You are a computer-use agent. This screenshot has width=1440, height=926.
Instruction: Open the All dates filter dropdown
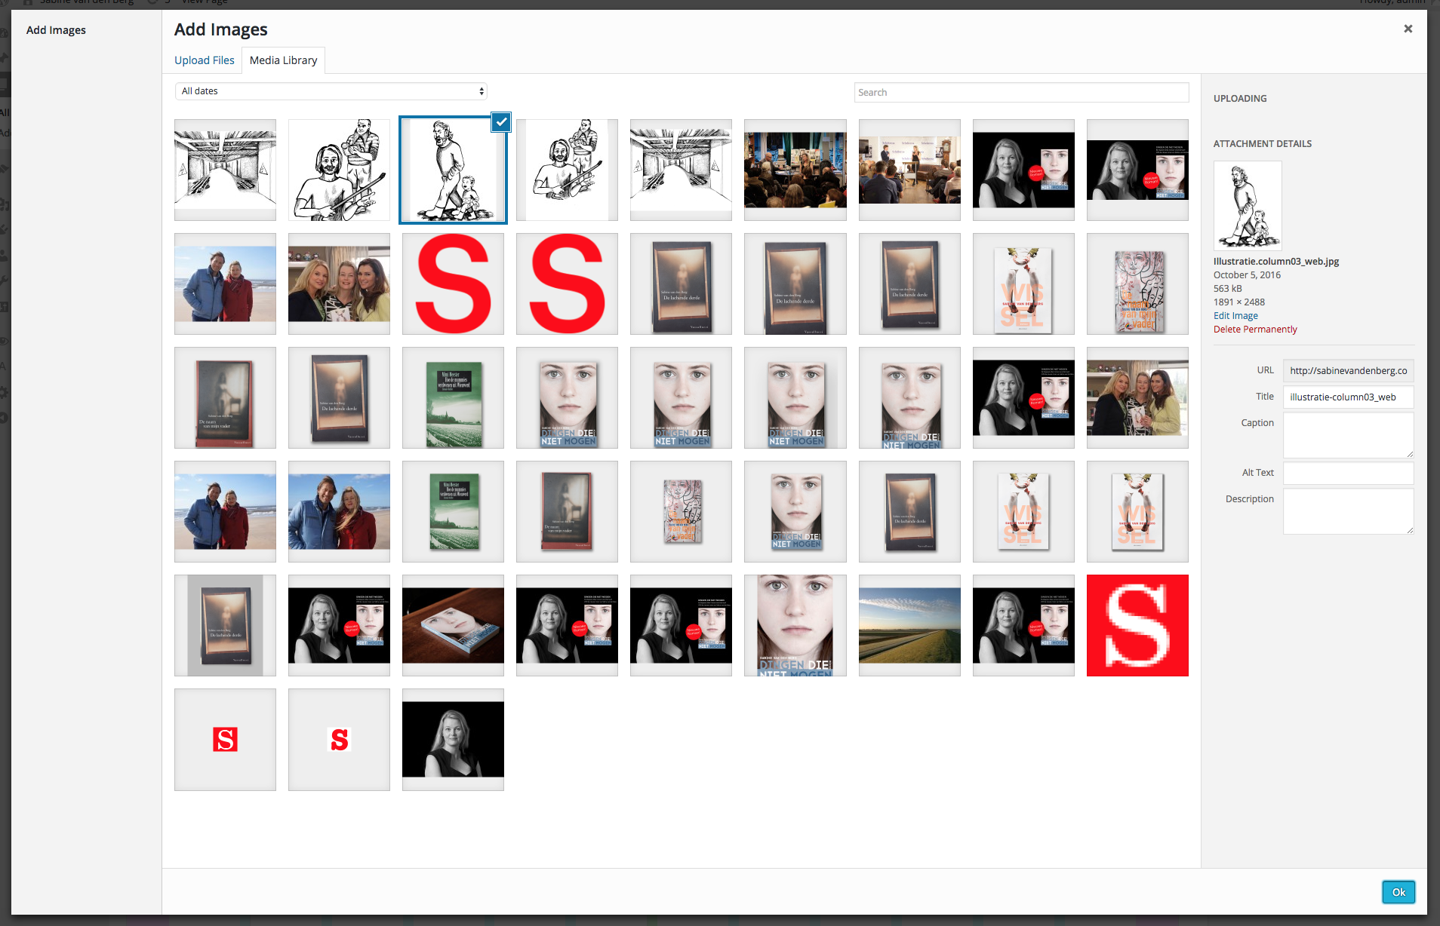point(330,90)
